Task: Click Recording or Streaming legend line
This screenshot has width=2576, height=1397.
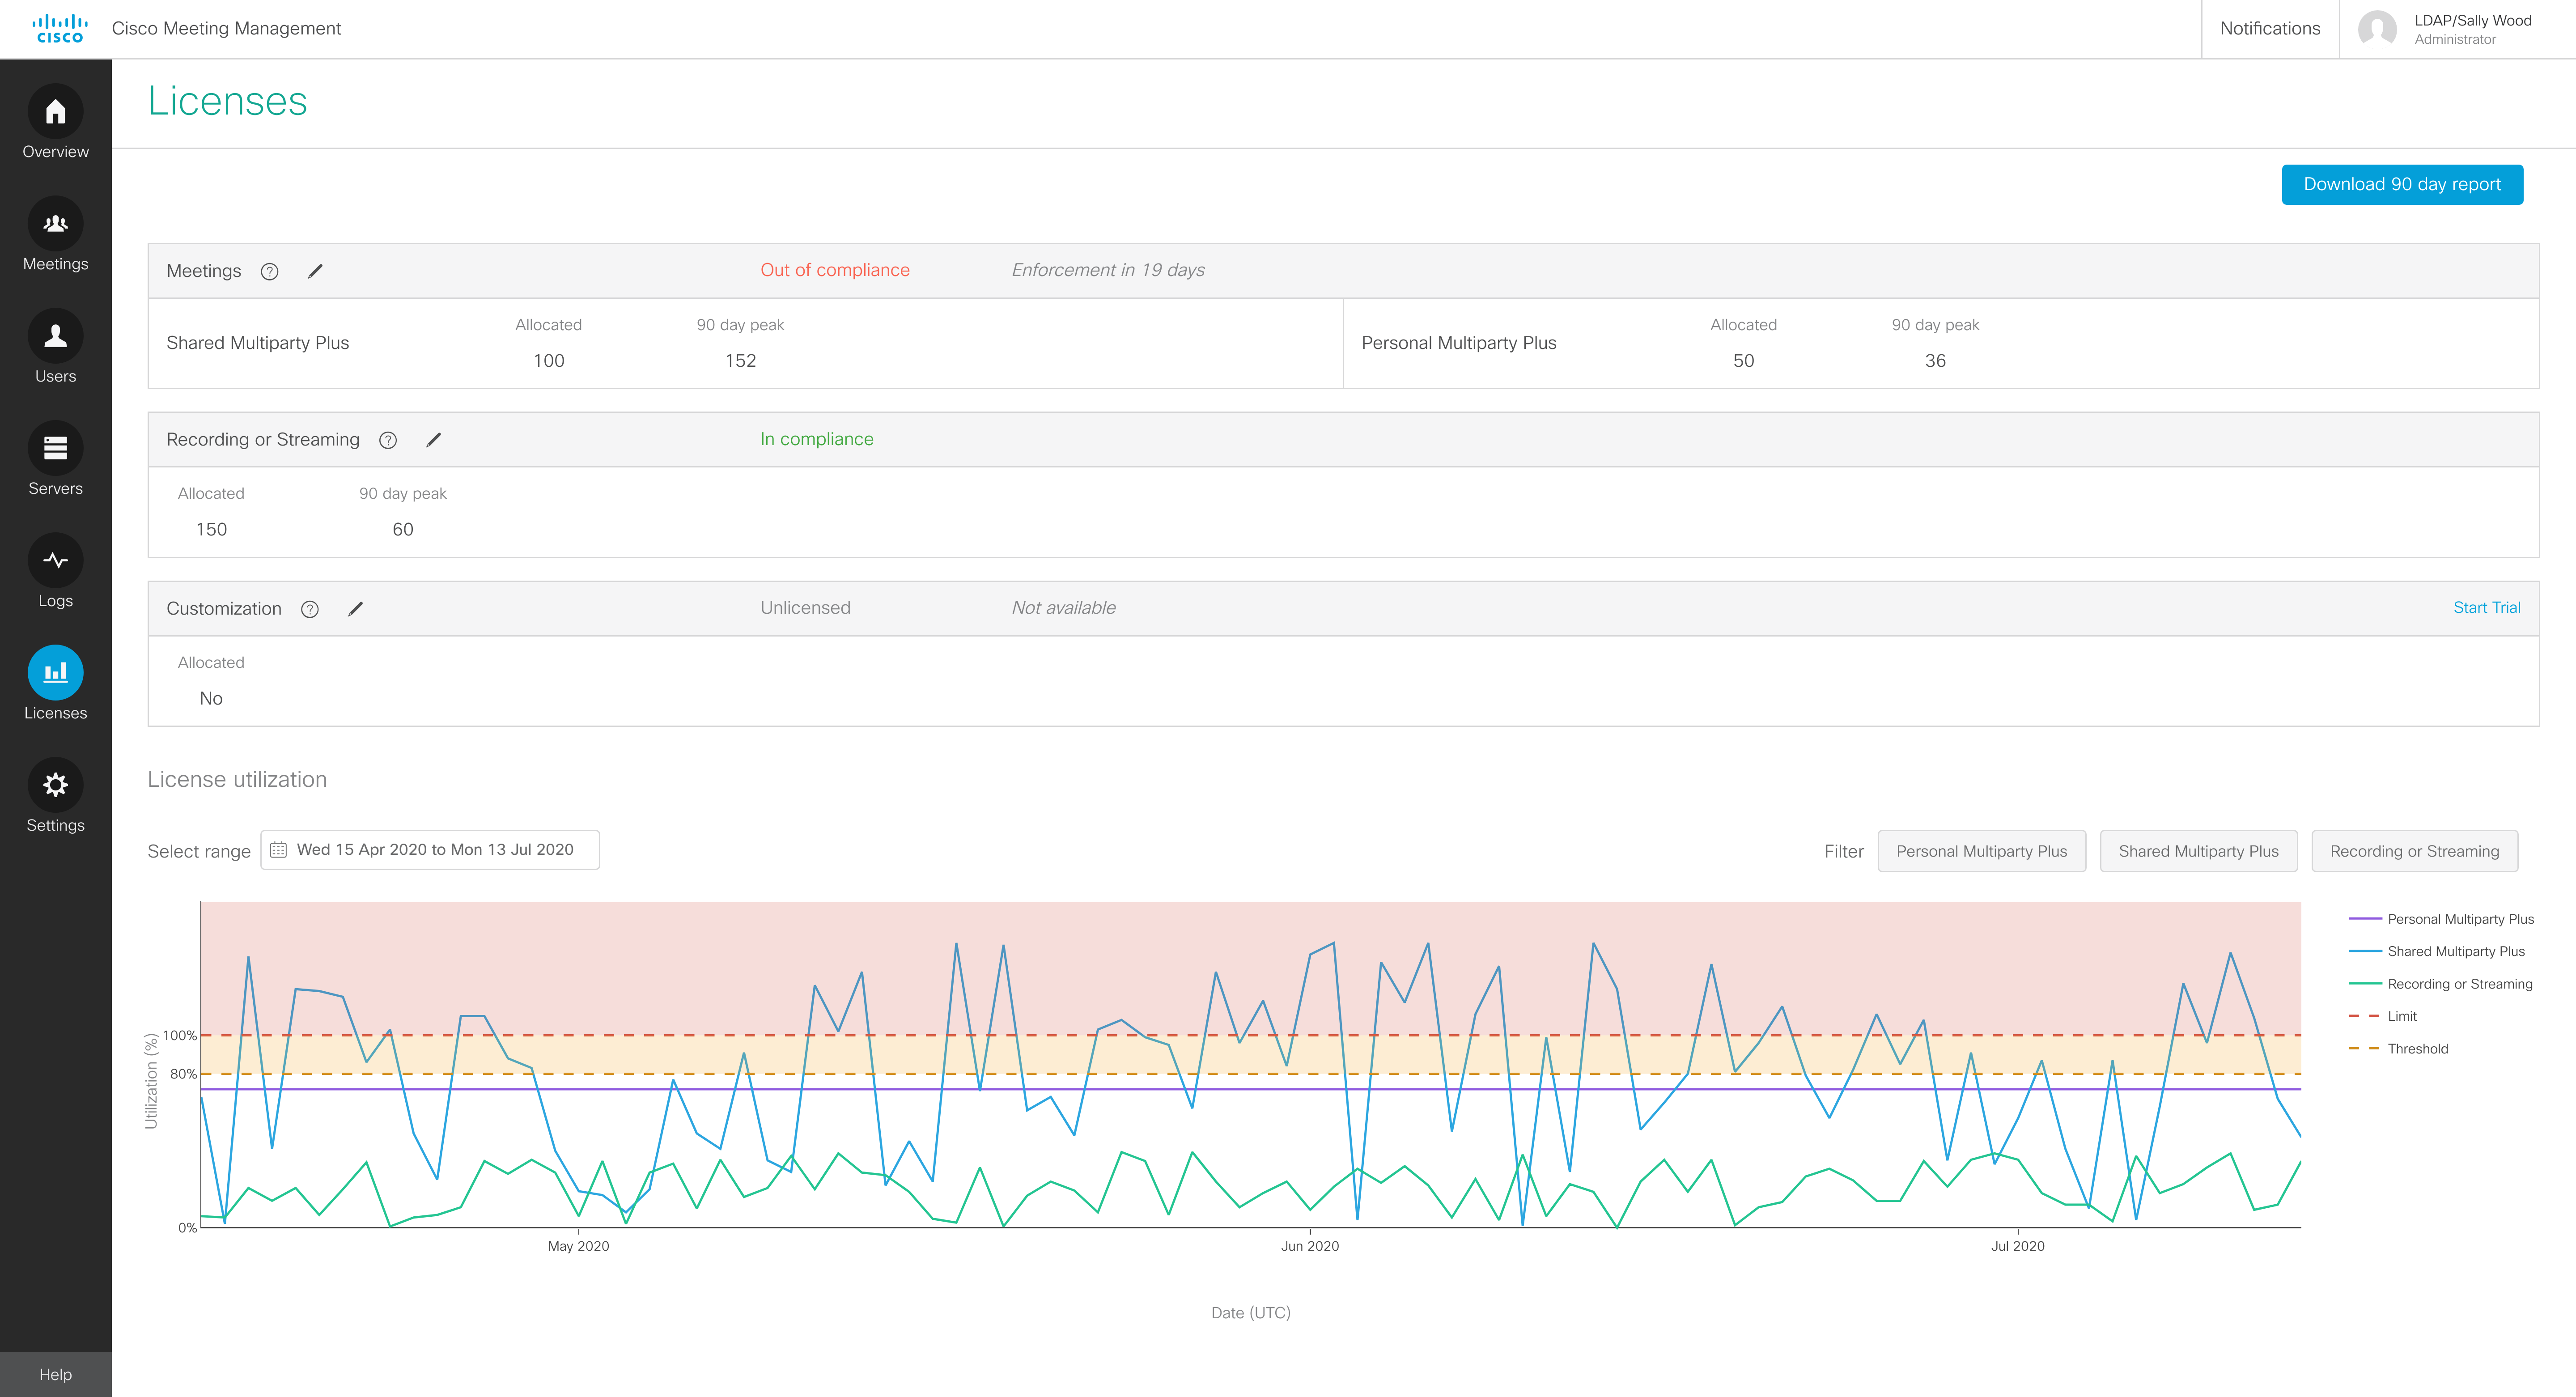Action: (2365, 984)
